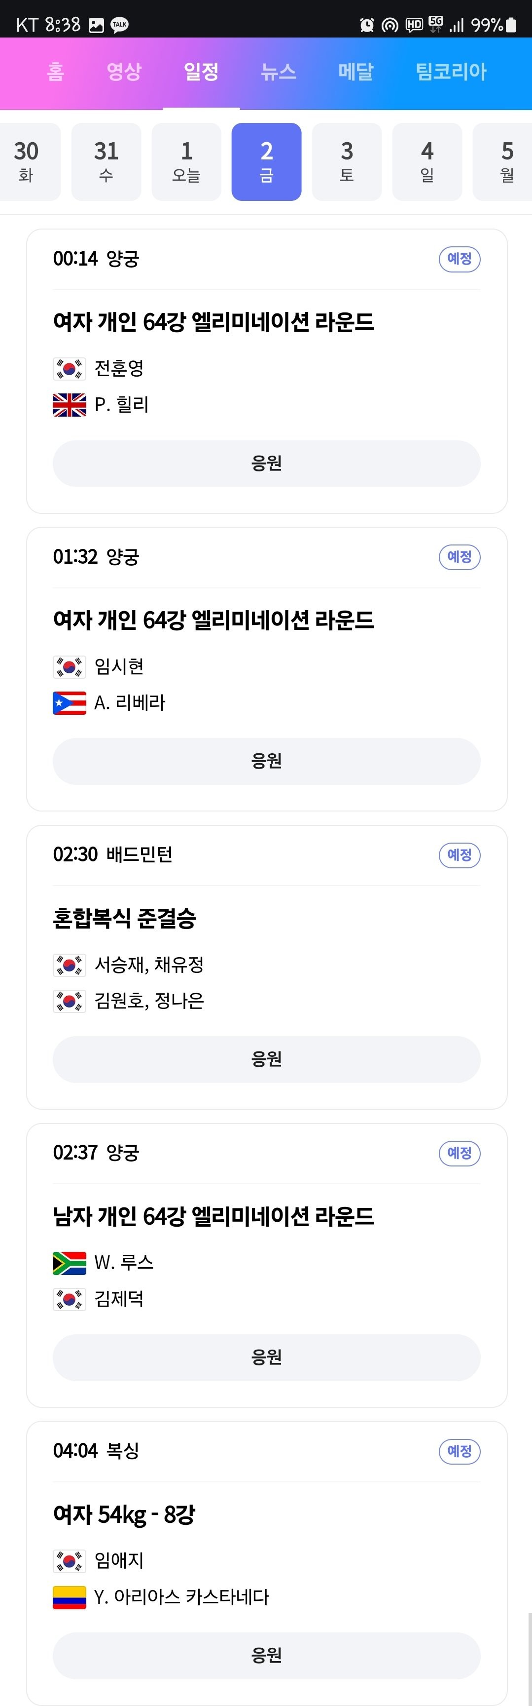Screen dimensions: 532x1706
Task: Tap the alarm clock status icon
Action: [x=366, y=25]
